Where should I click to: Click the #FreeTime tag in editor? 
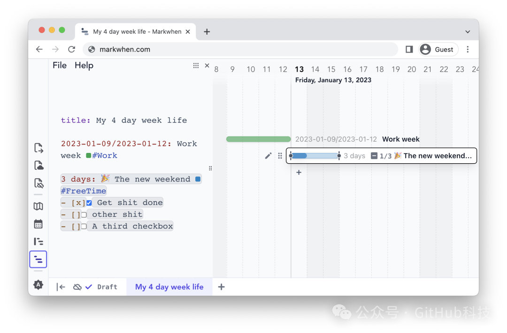(x=84, y=191)
